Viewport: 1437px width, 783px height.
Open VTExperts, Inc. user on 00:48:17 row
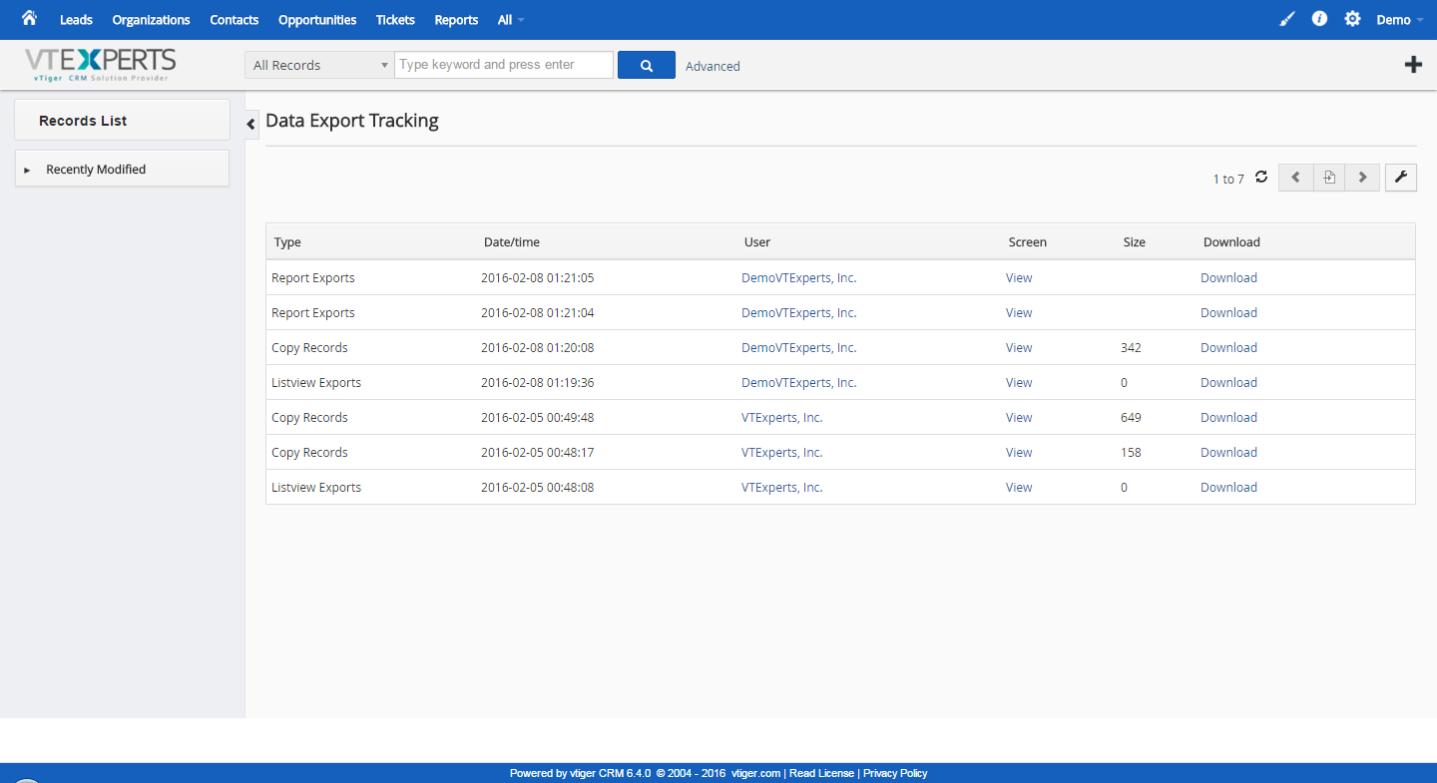[781, 453]
